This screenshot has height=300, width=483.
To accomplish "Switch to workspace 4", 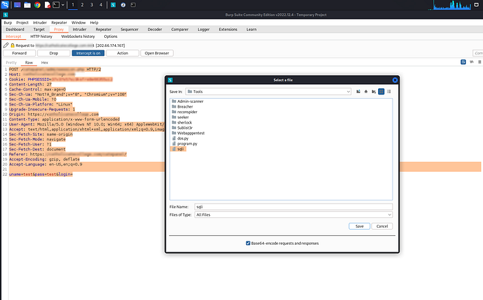I will click(x=101, y=5).
